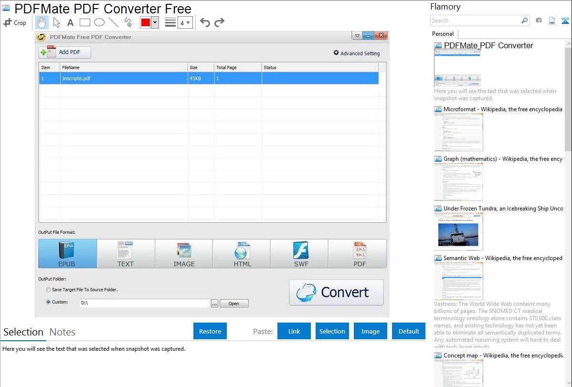
Task: Select the Inscripte.pdf row
Action: [x=209, y=78]
